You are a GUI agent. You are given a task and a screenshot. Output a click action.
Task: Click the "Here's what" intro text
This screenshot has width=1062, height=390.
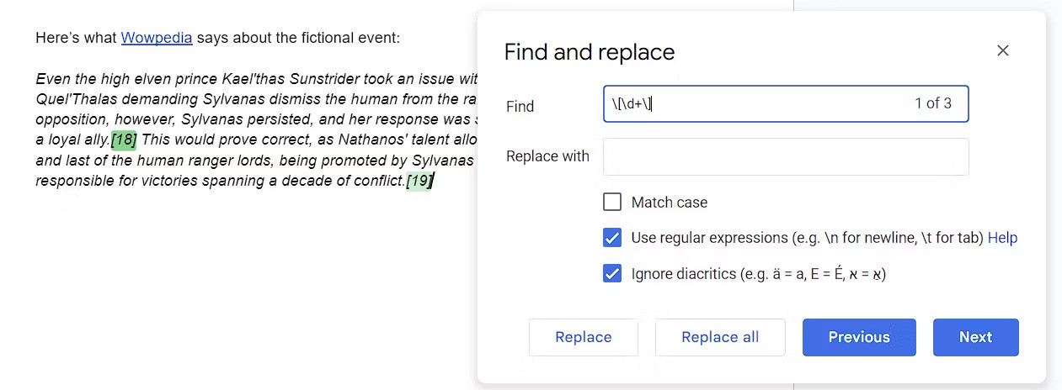tap(76, 38)
